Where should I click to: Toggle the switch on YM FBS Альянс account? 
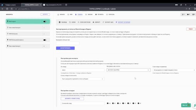[45, 34]
